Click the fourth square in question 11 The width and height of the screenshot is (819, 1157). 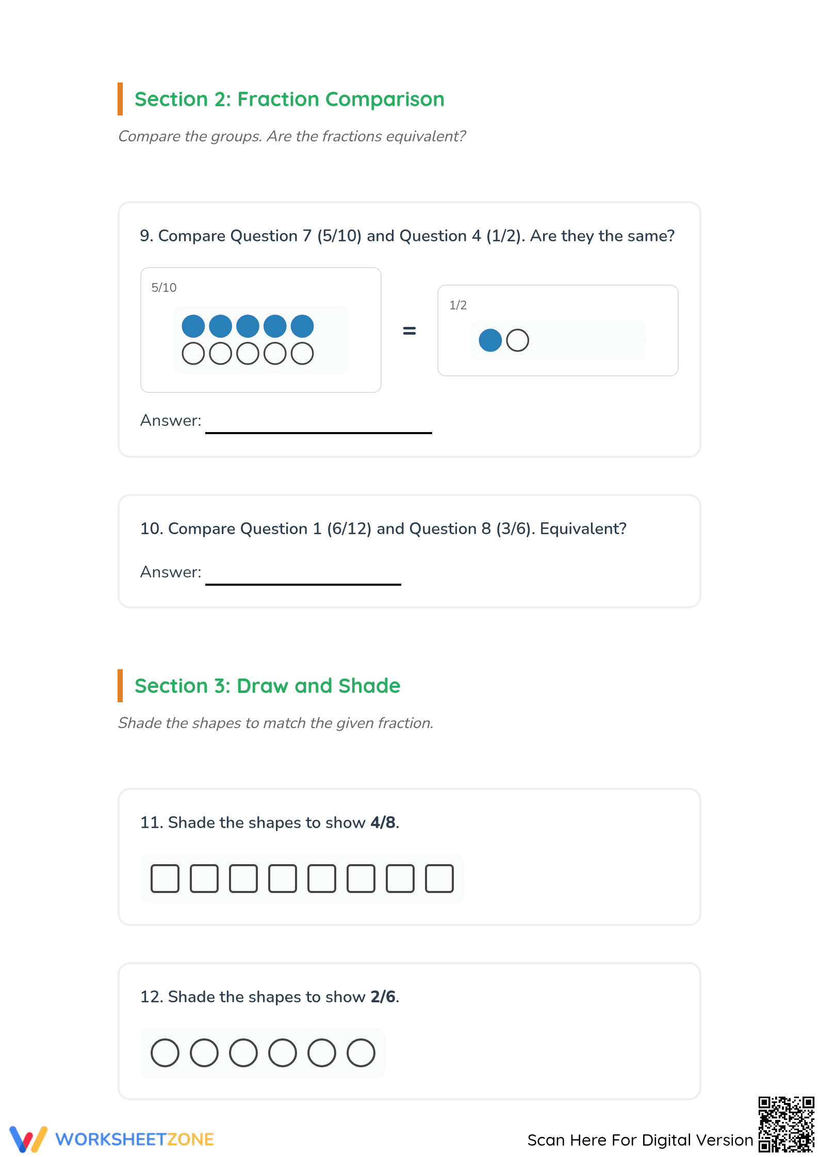click(283, 879)
